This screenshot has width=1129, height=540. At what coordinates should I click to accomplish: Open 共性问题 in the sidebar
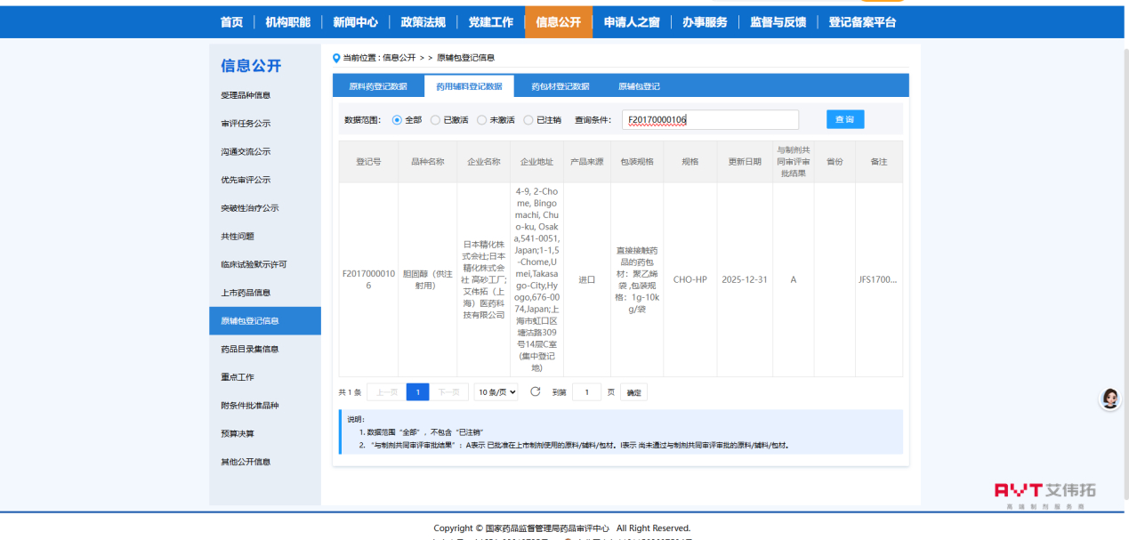(265, 236)
